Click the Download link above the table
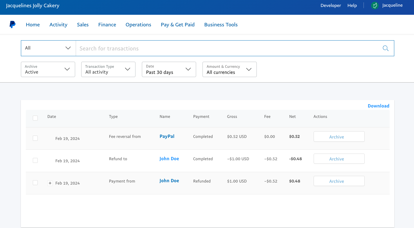The image size is (414, 228). [378, 106]
